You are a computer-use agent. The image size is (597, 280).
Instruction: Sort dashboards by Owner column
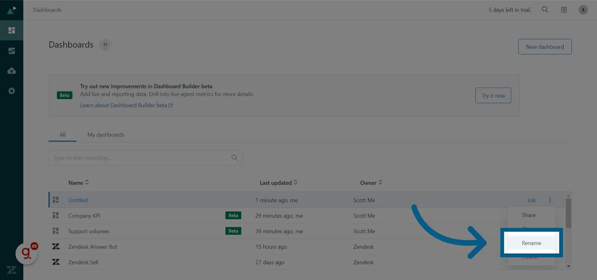coord(371,183)
